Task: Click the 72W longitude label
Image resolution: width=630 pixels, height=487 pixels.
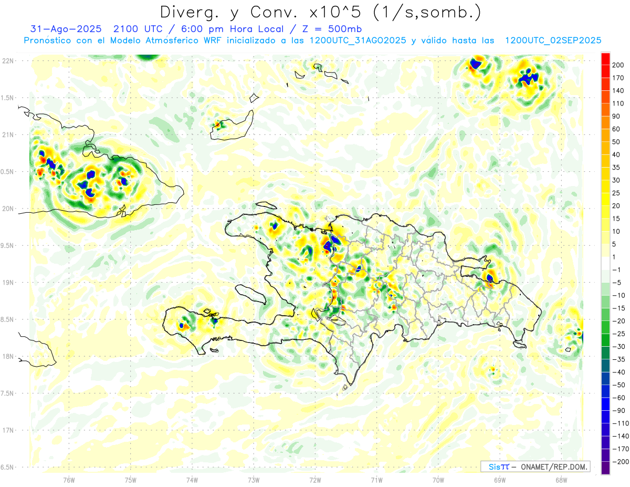Action: pyautogui.click(x=315, y=479)
